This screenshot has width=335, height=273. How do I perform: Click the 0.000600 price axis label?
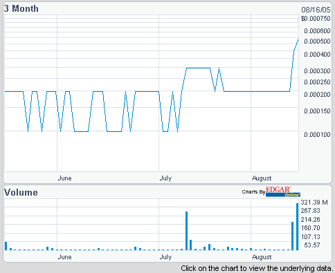(317, 31)
